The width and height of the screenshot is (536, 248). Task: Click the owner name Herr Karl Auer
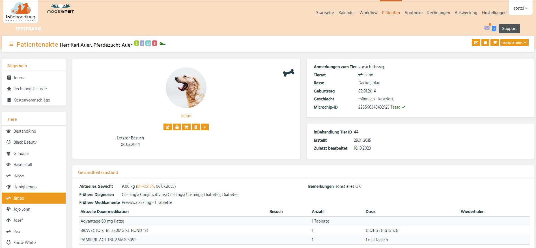coord(76,45)
